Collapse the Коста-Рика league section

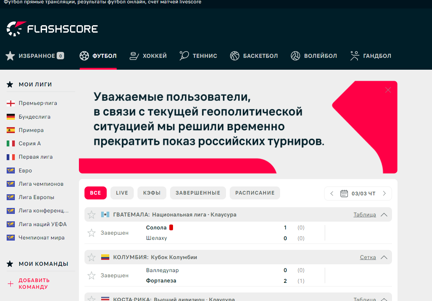[x=384, y=299]
